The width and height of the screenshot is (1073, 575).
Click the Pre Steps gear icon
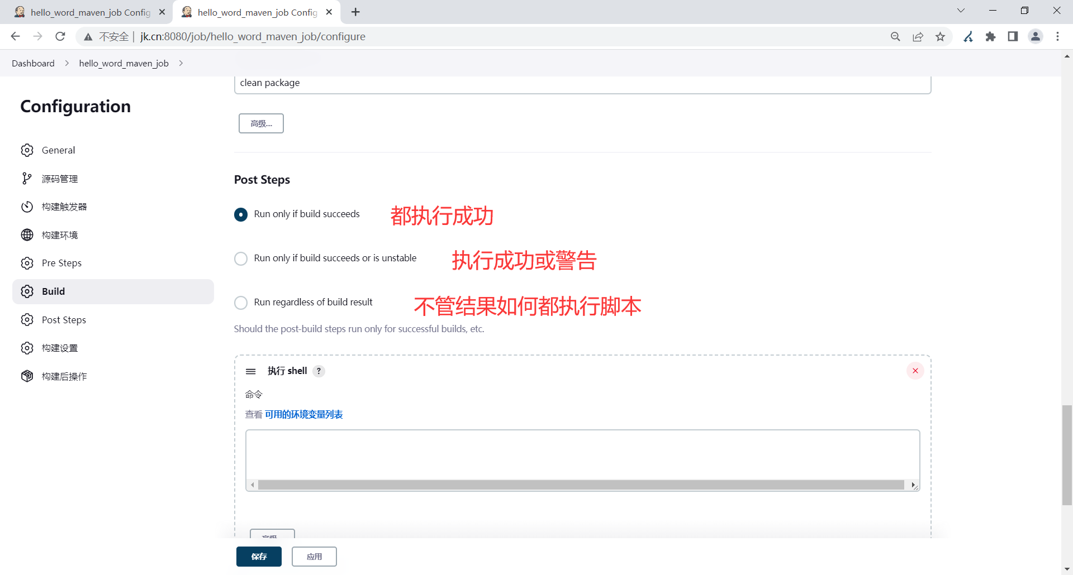27,263
